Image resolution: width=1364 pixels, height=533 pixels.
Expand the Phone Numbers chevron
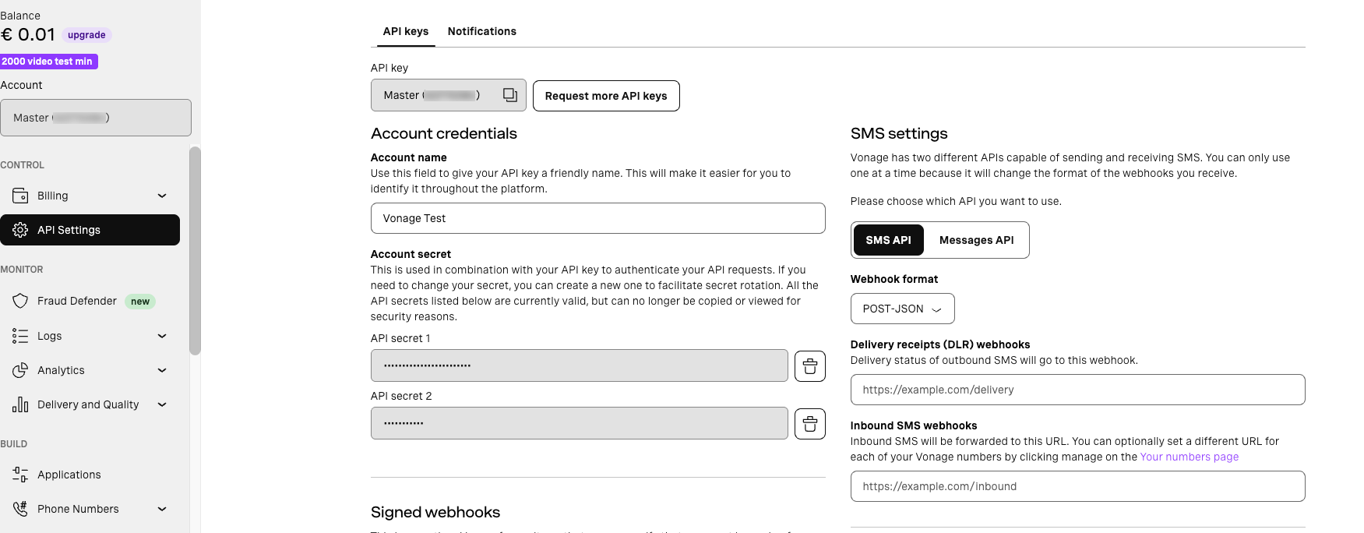click(162, 509)
